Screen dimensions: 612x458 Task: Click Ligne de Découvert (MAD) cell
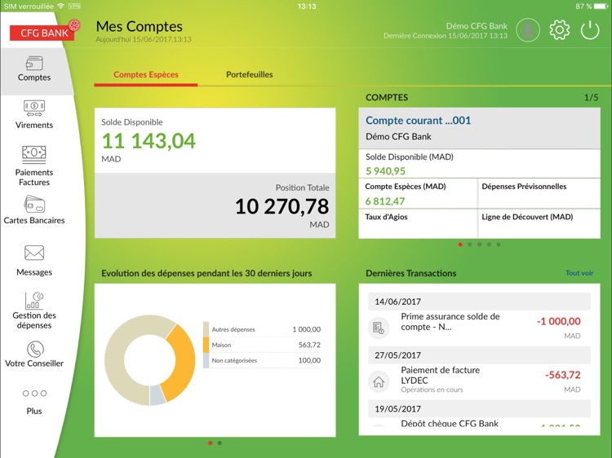tap(539, 224)
